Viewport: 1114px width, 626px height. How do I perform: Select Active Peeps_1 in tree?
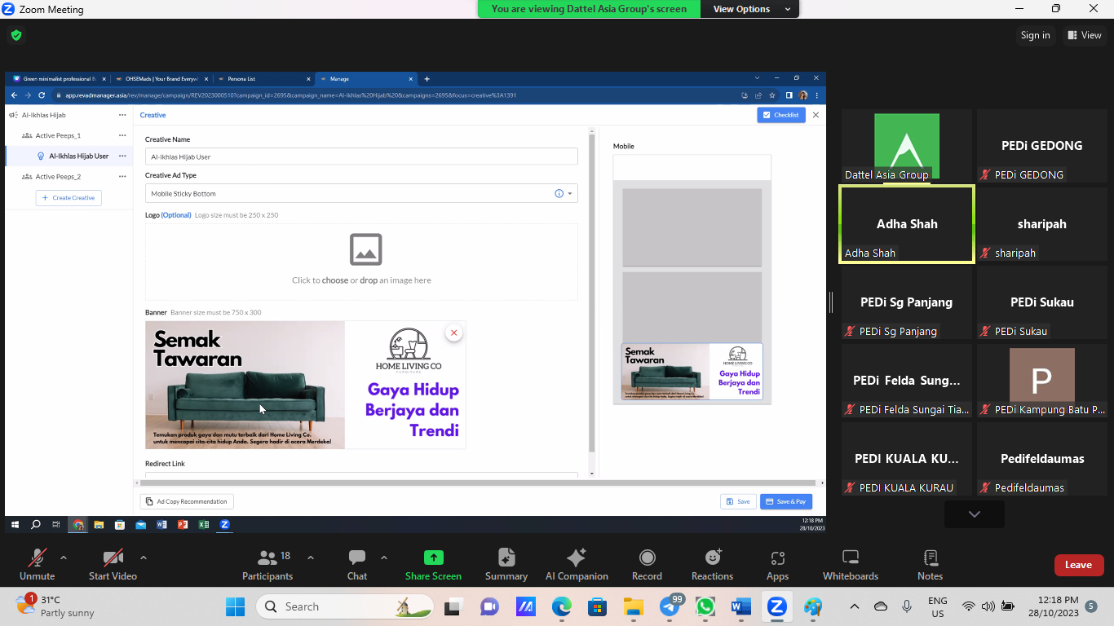coord(58,135)
